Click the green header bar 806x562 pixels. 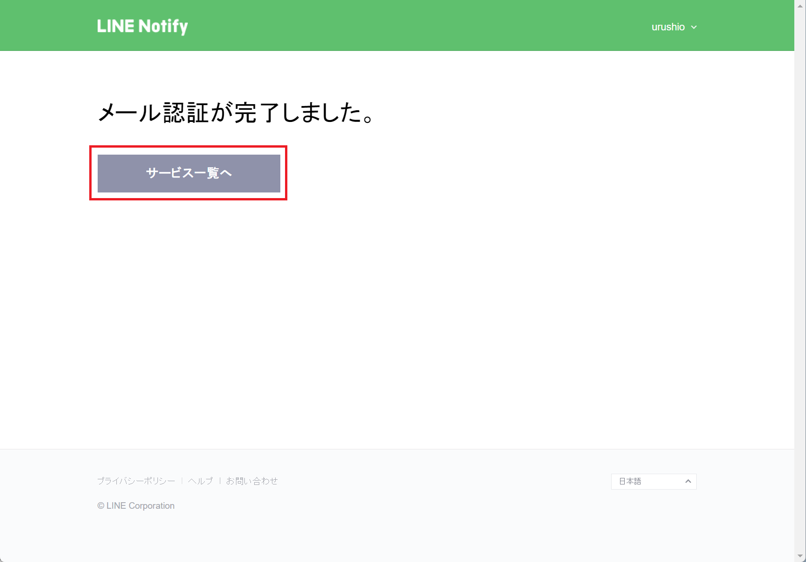coord(397,25)
